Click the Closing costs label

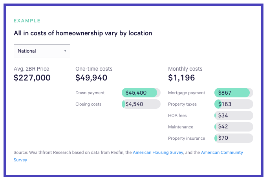pyautogui.click(x=88, y=104)
